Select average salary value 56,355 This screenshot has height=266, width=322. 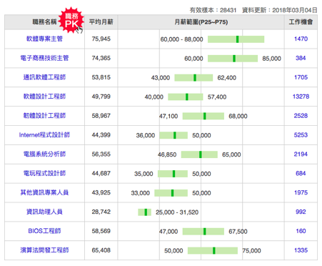pos(101,154)
